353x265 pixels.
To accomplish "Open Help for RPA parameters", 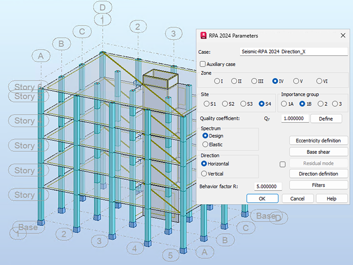I will point(332,198).
